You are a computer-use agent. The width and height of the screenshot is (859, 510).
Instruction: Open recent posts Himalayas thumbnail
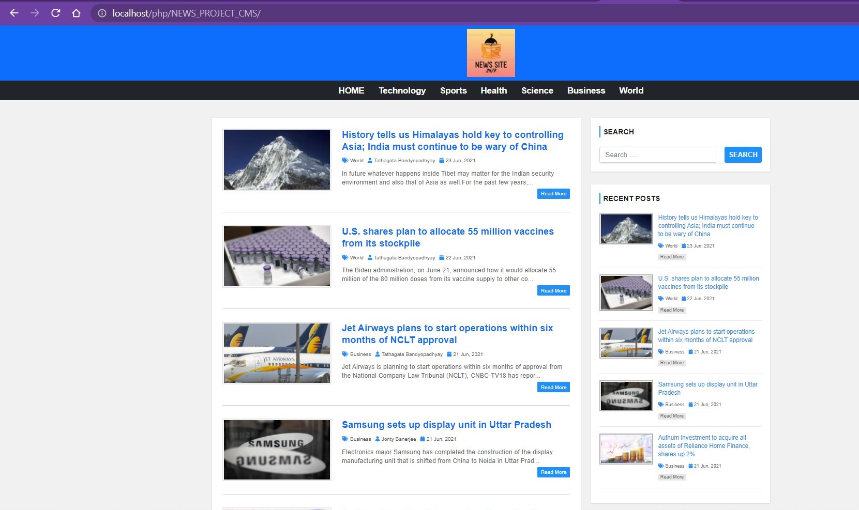[x=626, y=229]
